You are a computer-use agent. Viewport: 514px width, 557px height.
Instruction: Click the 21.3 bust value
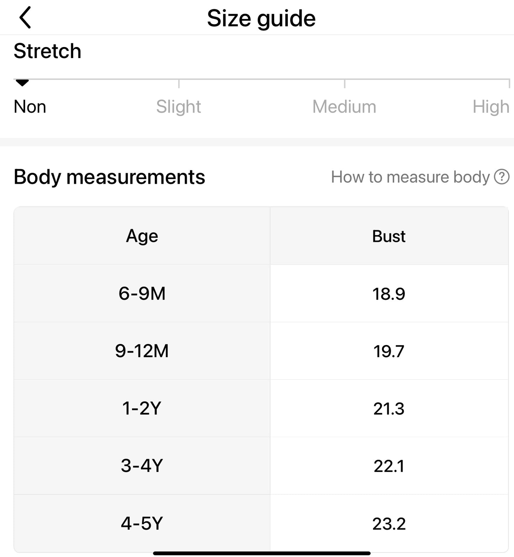pyautogui.click(x=389, y=408)
